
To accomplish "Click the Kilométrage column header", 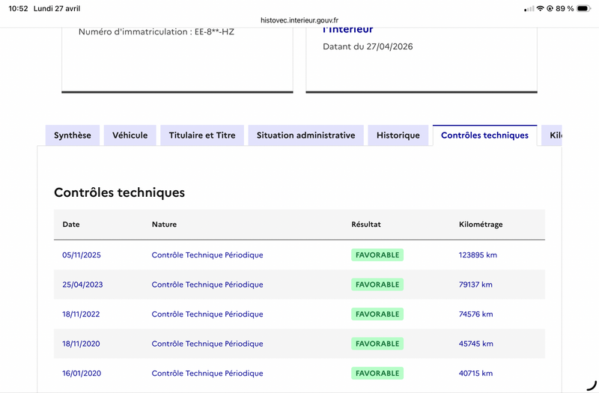I will (x=481, y=224).
